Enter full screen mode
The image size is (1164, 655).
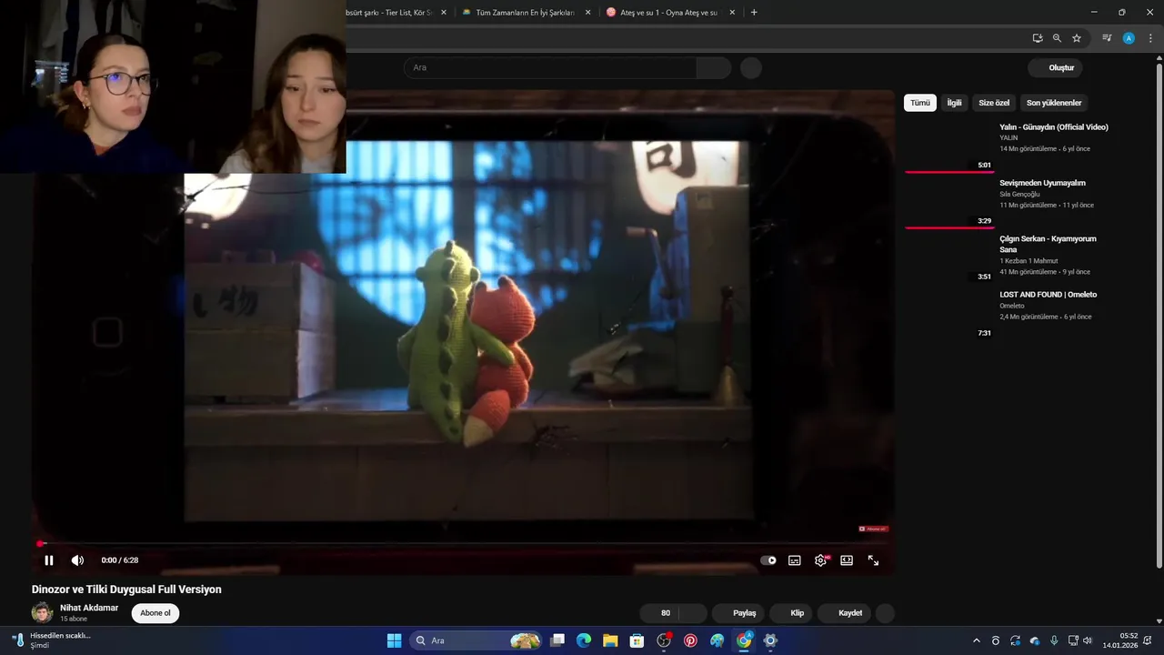click(x=873, y=560)
